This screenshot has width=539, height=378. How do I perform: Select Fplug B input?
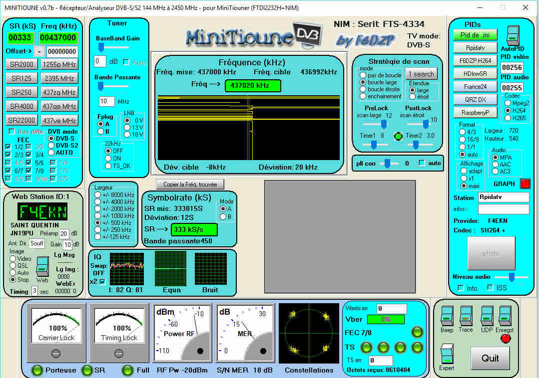[x=101, y=131]
